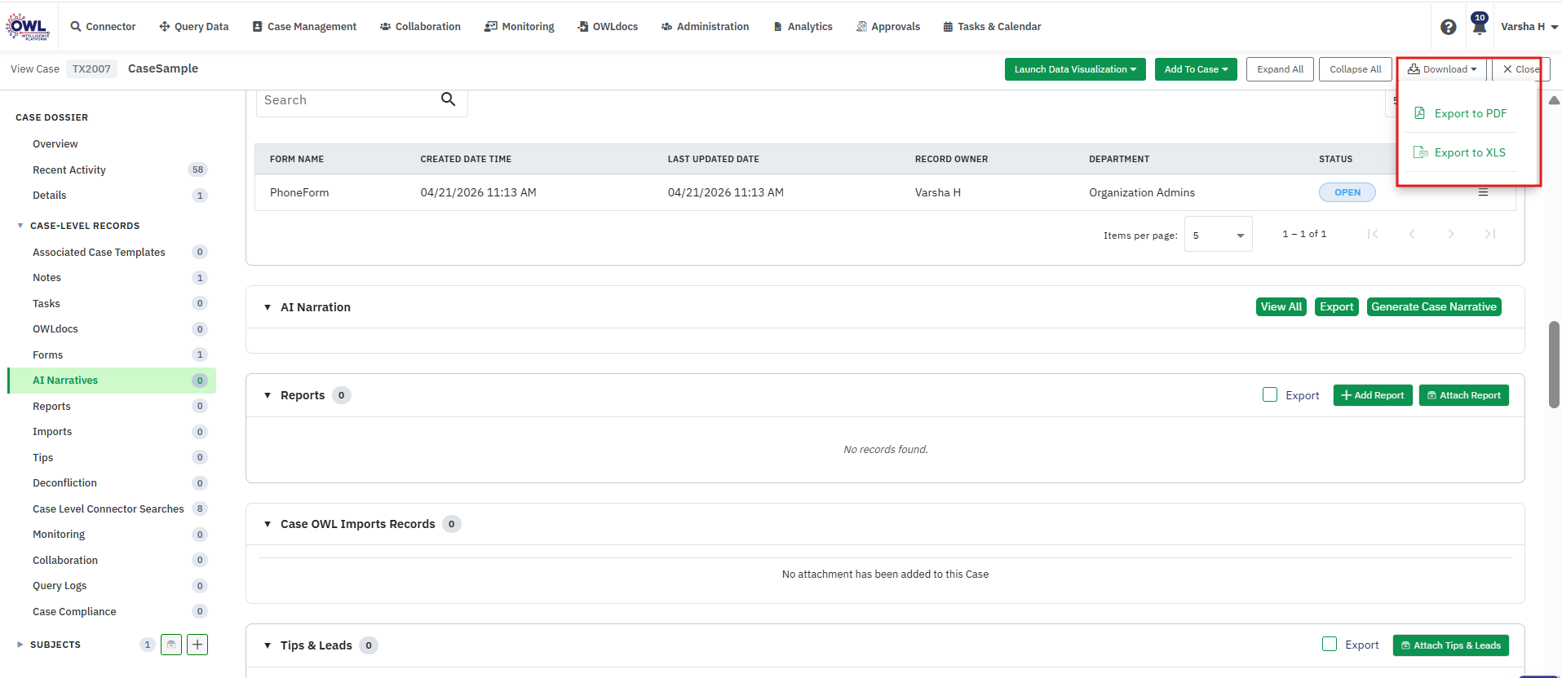Open the Case Management menu

coord(304,27)
